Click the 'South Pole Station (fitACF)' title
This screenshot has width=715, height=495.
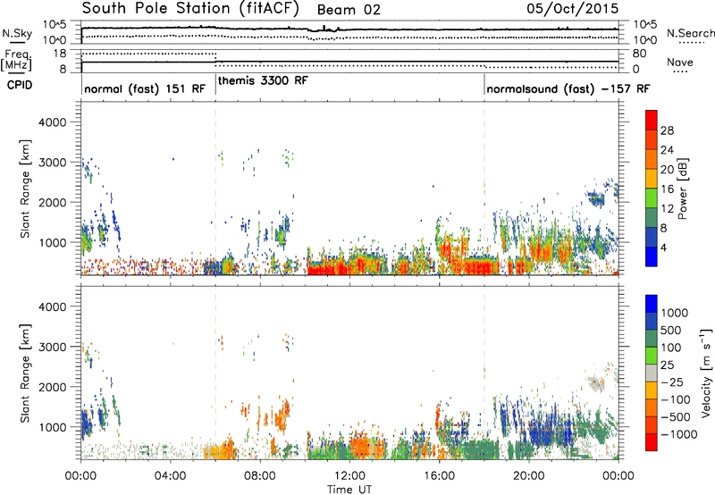(190, 9)
